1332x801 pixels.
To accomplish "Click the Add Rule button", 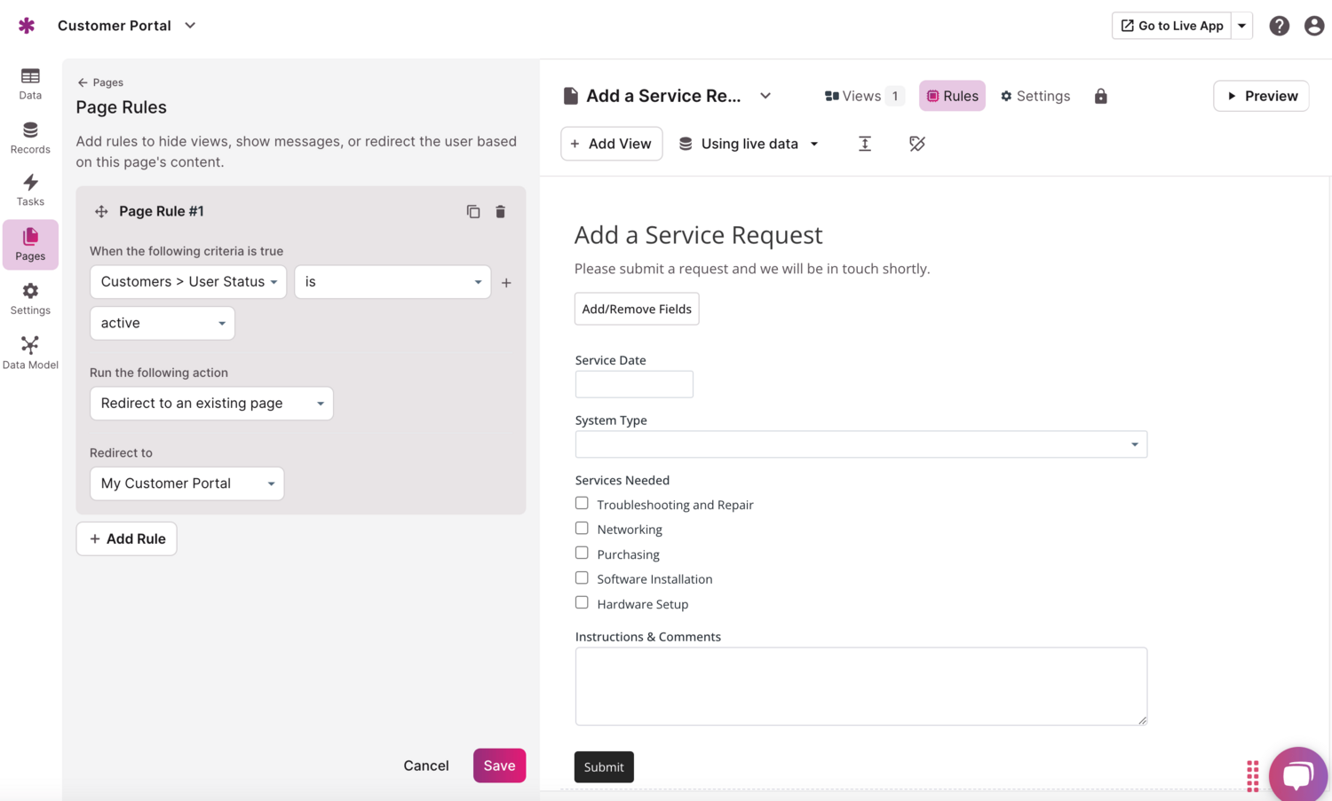I will 127,538.
